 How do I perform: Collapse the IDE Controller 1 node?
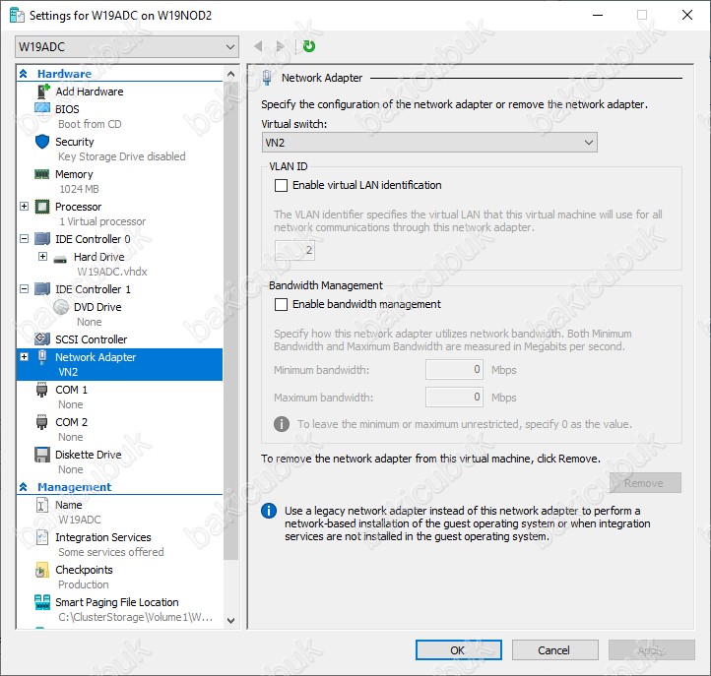pyautogui.click(x=25, y=289)
